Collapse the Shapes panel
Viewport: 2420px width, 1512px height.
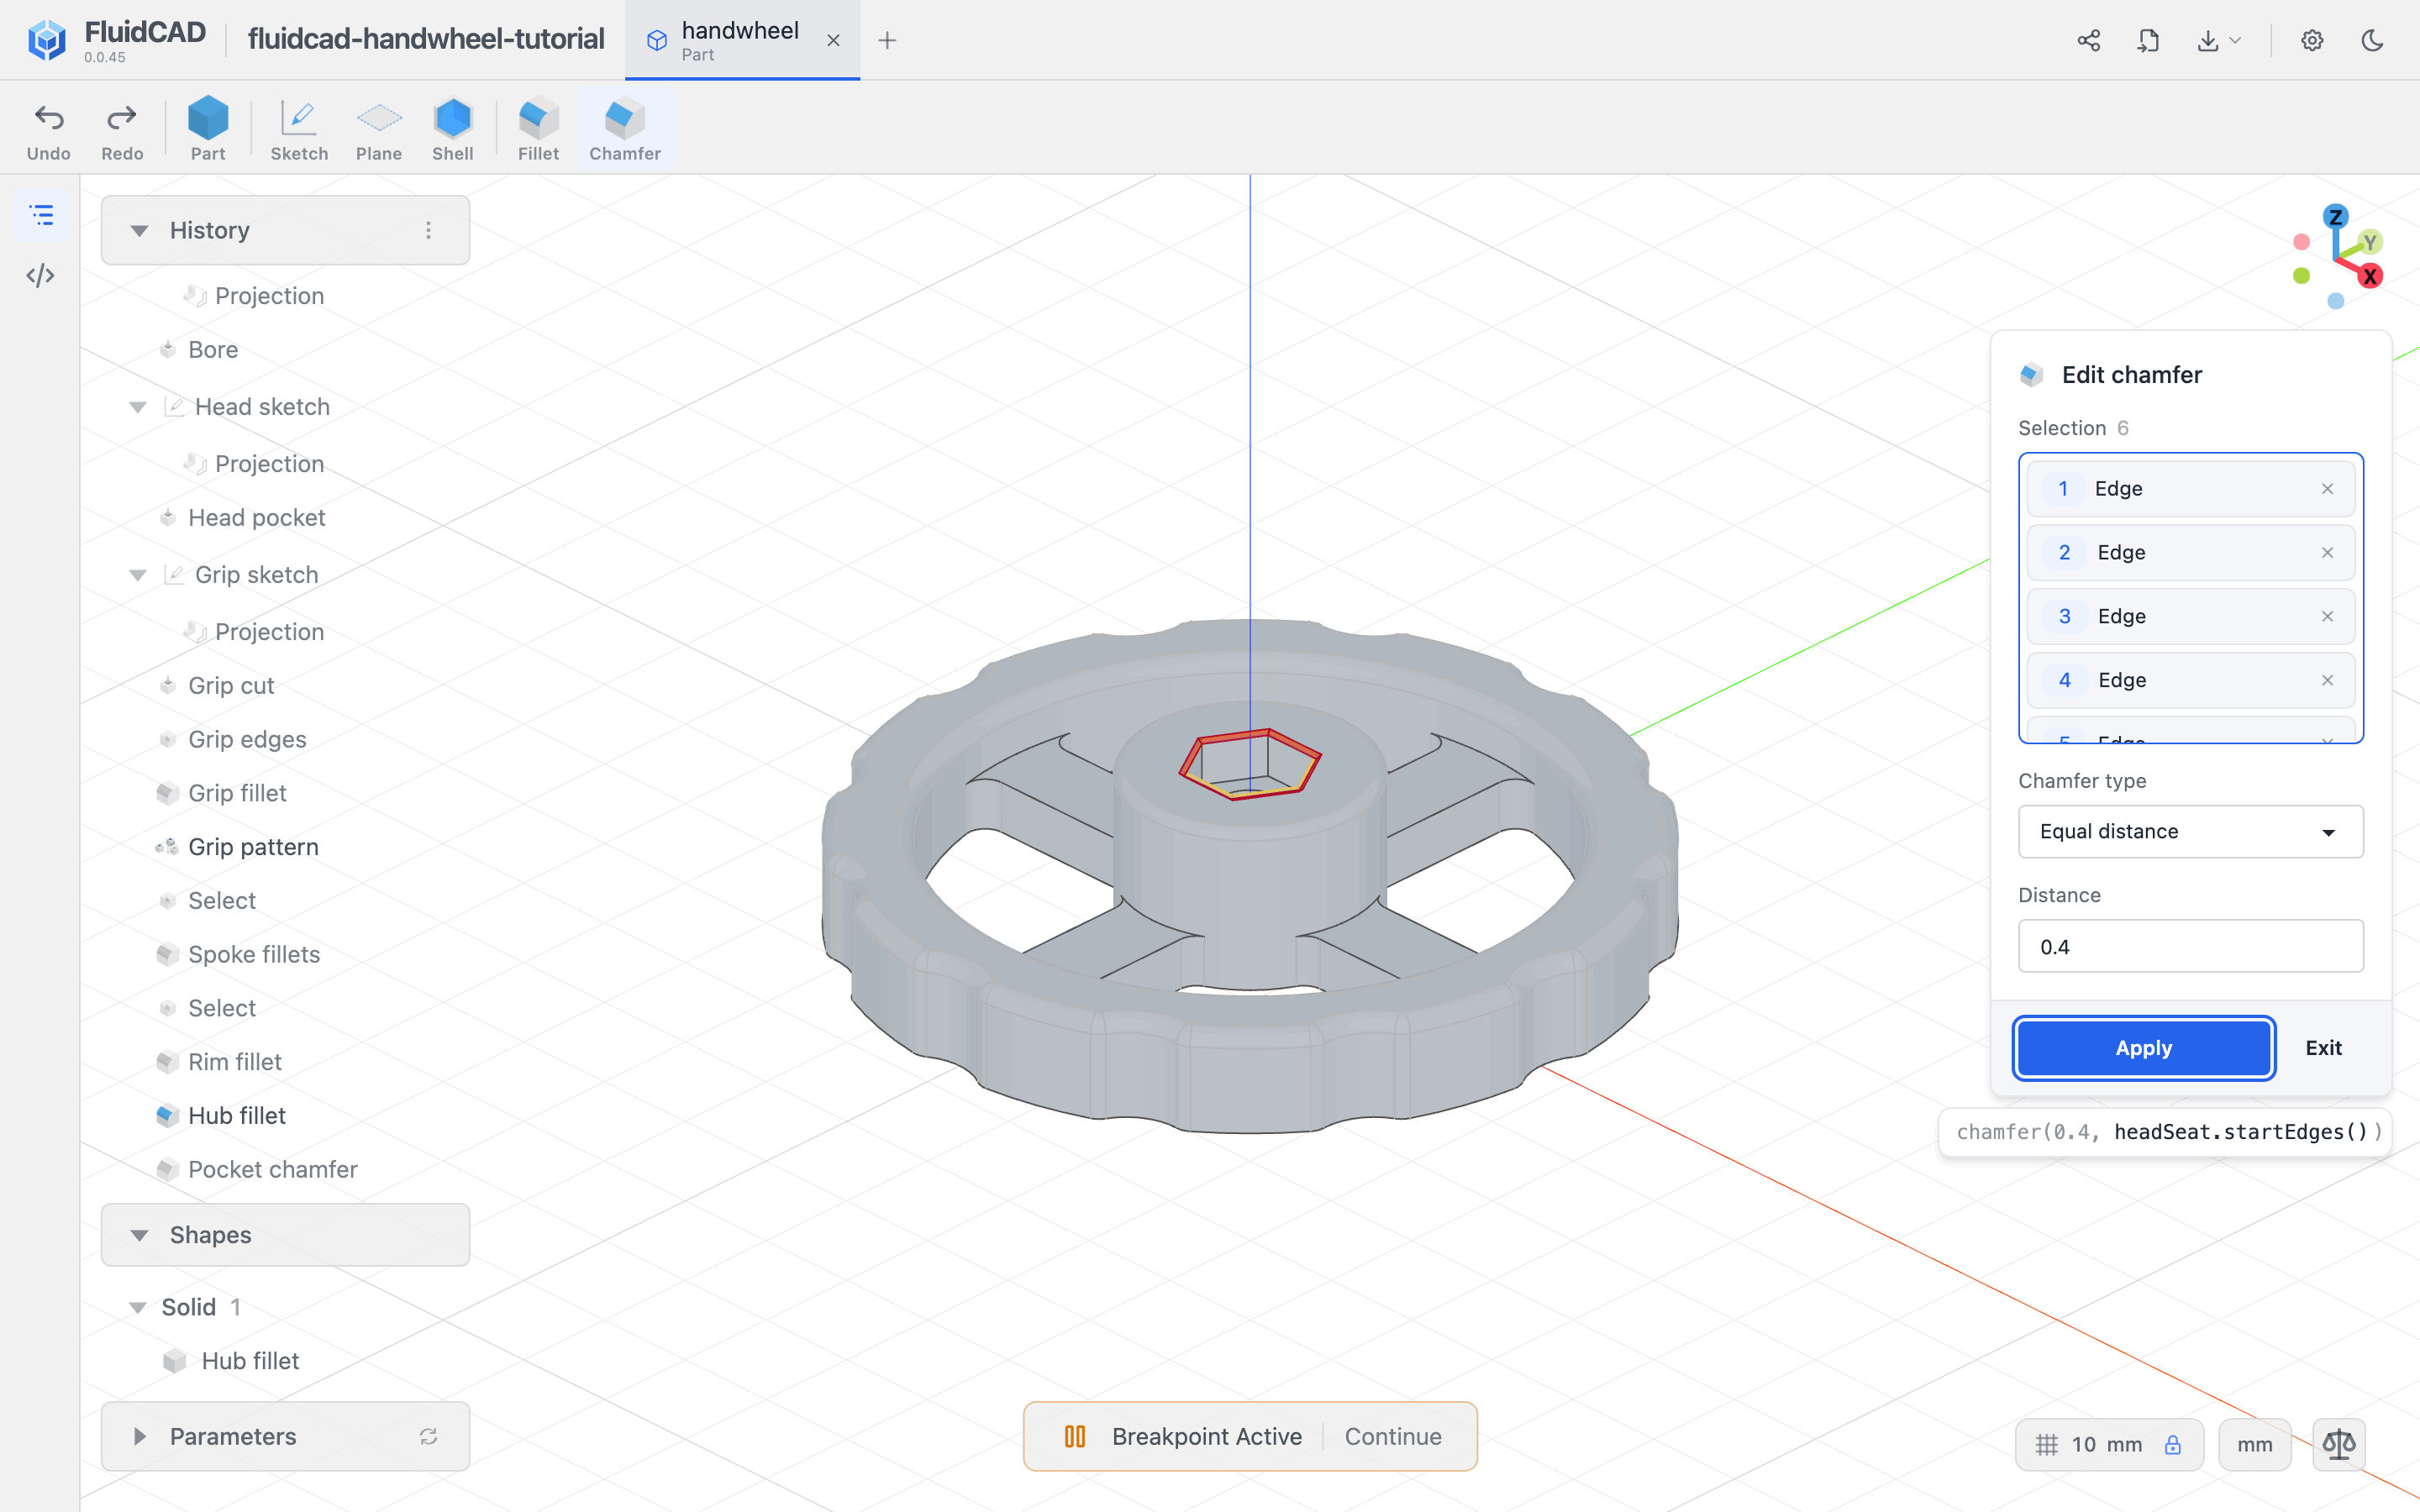[x=140, y=1235]
